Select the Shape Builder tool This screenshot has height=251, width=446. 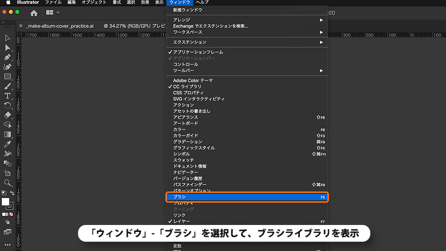coord(7,125)
